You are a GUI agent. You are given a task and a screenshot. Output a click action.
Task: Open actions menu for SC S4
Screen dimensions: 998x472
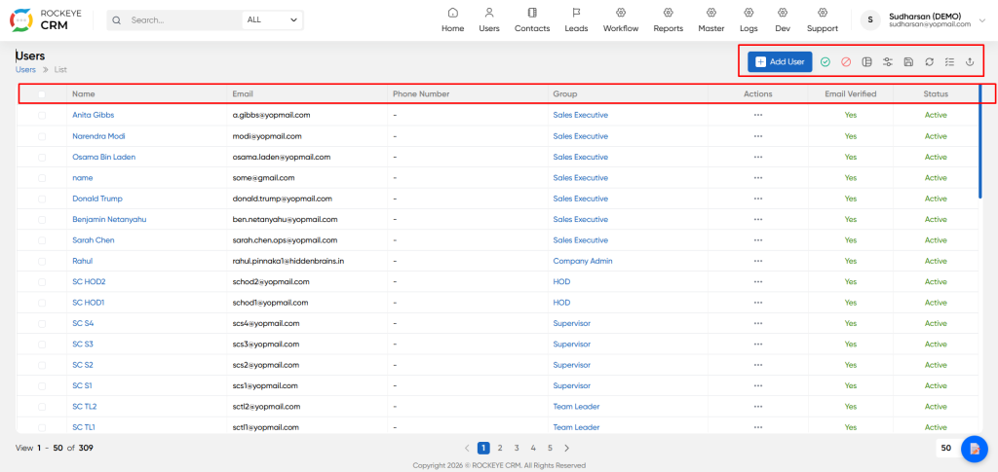click(757, 323)
